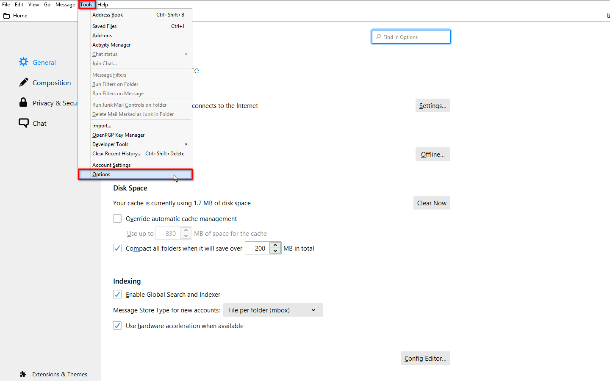Screen dimensions: 610x381
Task: Click the Clear Now button
Action: (x=431, y=203)
